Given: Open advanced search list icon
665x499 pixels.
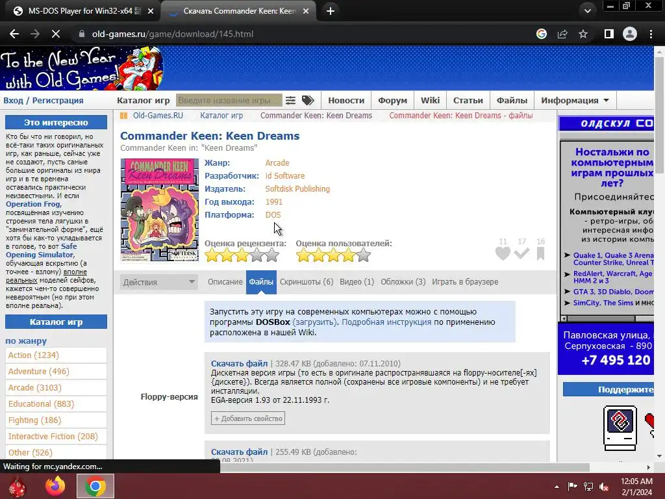Looking at the screenshot, I should [x=290, y=100].
